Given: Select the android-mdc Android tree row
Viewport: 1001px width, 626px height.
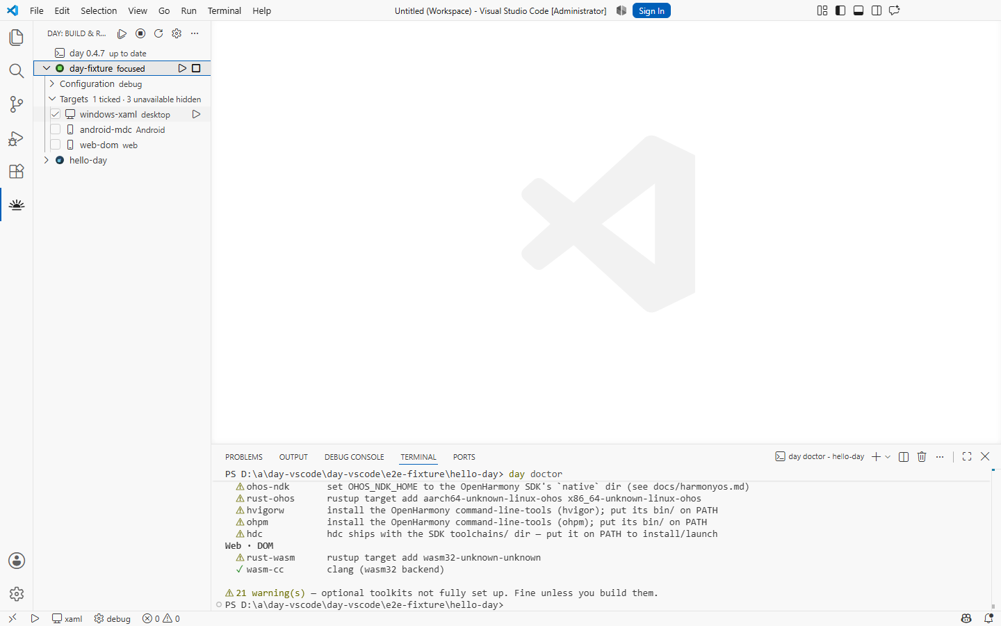Looking at the screenshot, I should [122, 129].
